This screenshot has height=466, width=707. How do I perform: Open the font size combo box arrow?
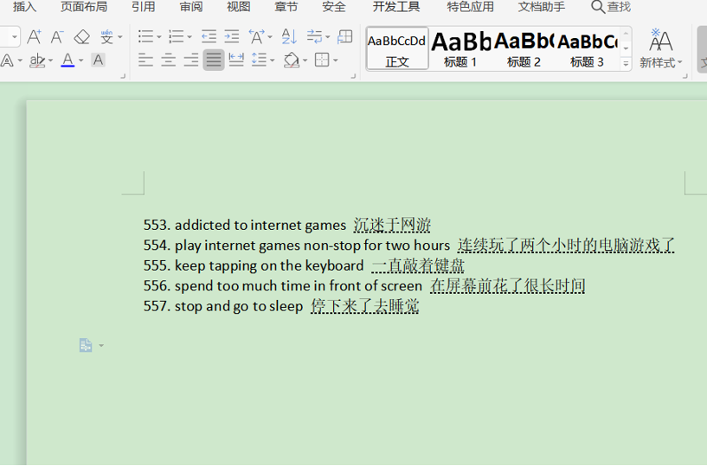(x=15, y=37)
